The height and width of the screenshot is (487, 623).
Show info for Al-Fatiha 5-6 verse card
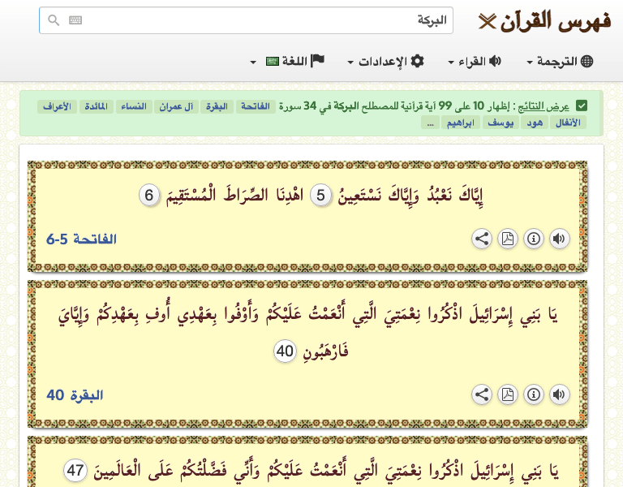[x=534, y=239]
